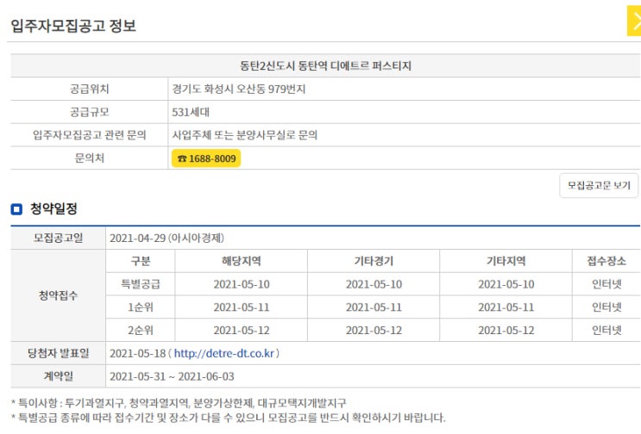The image size is (641, 434).
Task: Click the 531세대 supply scale value
Action: (x=191, y=112)
